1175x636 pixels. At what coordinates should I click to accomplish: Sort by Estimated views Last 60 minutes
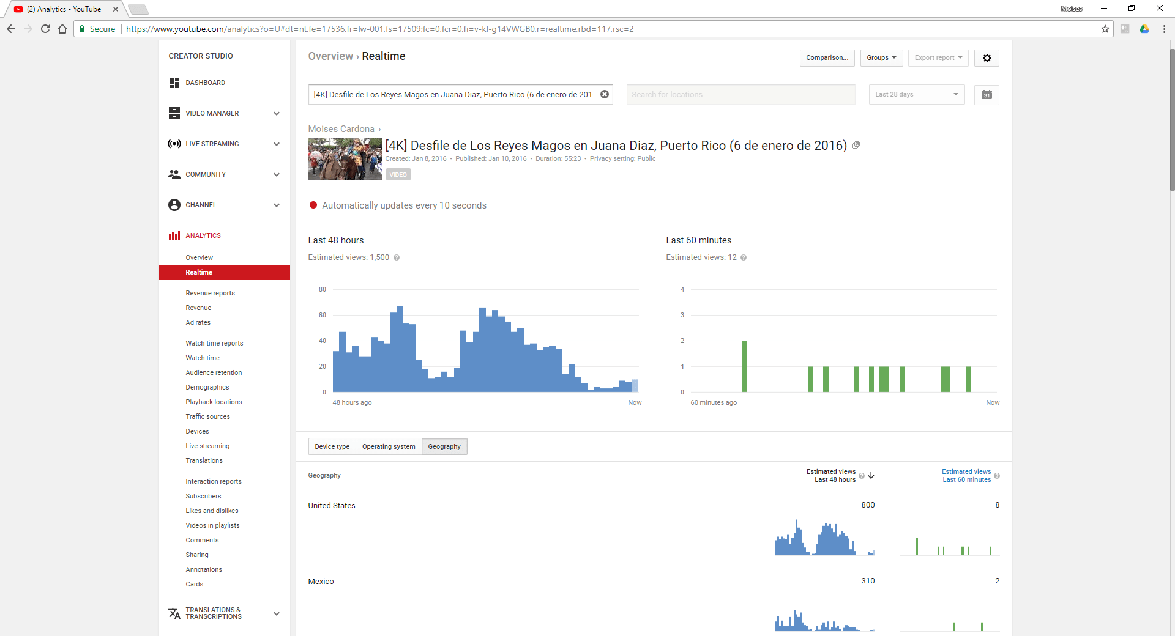(x=966, y=476)
